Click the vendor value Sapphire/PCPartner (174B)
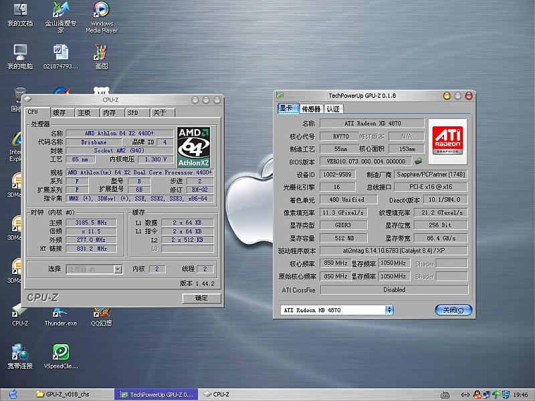535x401 pixels. (x=431, y=174)
